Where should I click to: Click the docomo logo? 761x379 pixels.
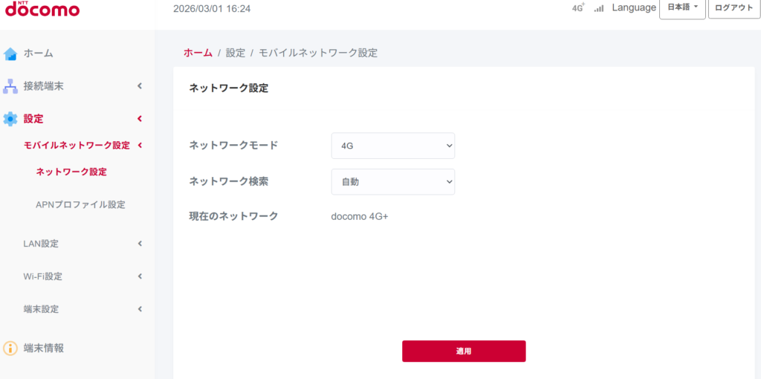42,9
